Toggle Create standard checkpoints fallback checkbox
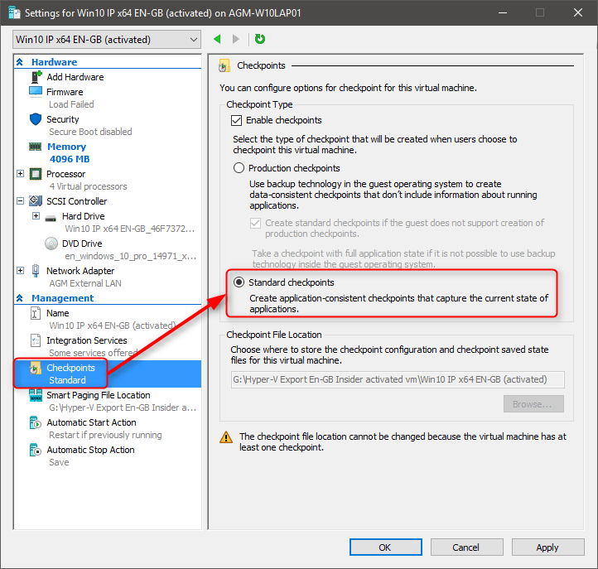This screenshot has width=598, height=569. (255, 223)
